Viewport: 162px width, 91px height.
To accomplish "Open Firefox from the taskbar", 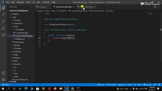I will pyautogui.click(x=55, y=89).
